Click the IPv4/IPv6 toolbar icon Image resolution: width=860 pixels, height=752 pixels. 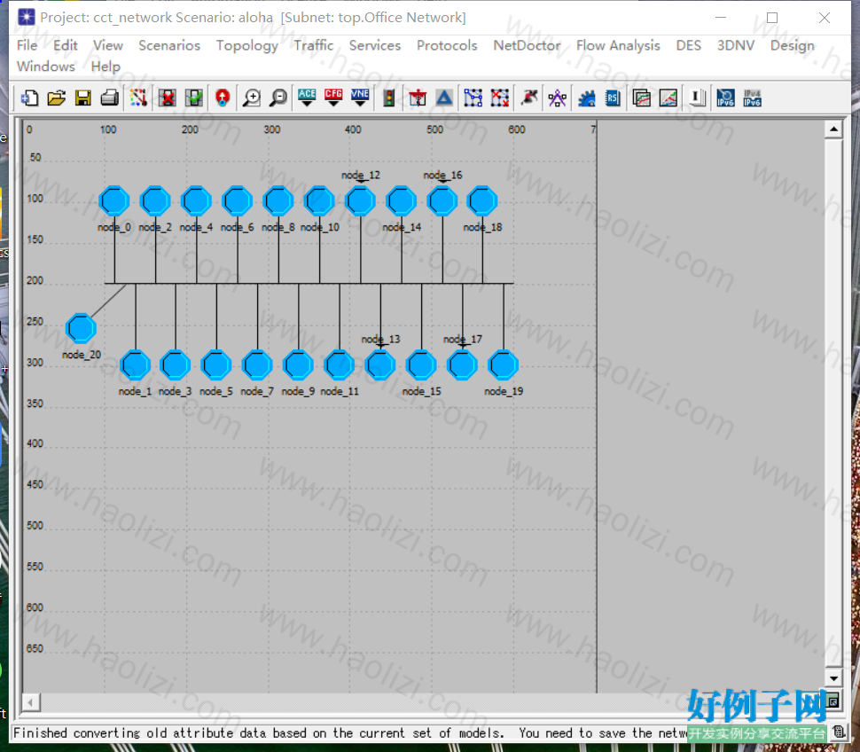753,98
